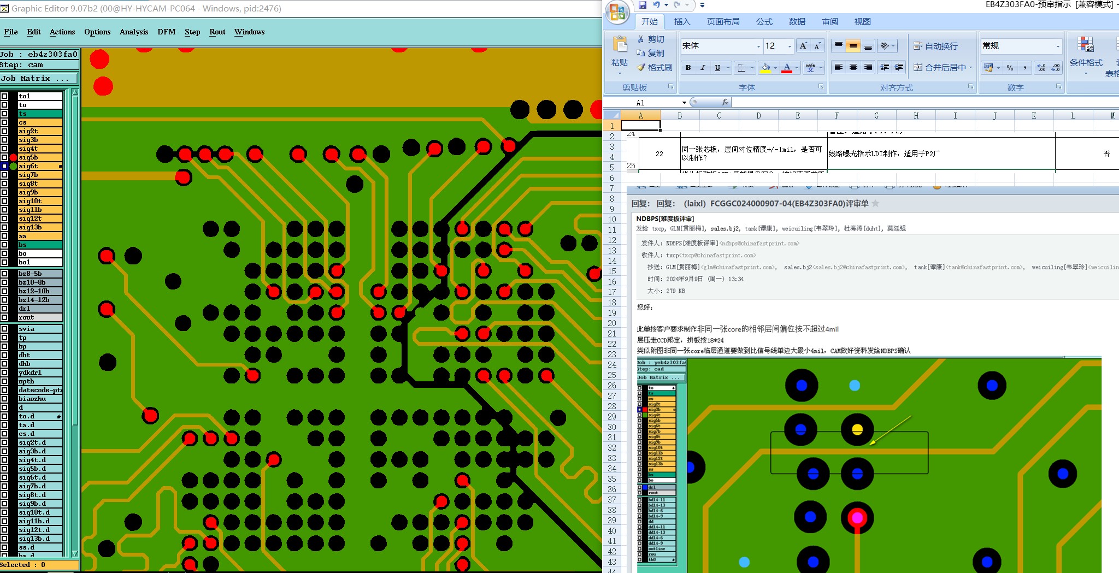The height and width of the screenshot is (573, 1119).
Task: Select the sig7b layer name
Action: coord(40,175)
